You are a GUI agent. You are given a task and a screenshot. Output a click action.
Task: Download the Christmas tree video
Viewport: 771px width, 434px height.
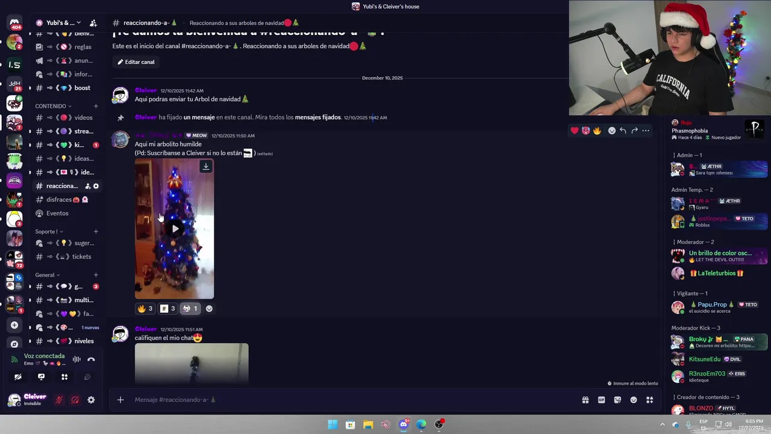pos(206,166)
